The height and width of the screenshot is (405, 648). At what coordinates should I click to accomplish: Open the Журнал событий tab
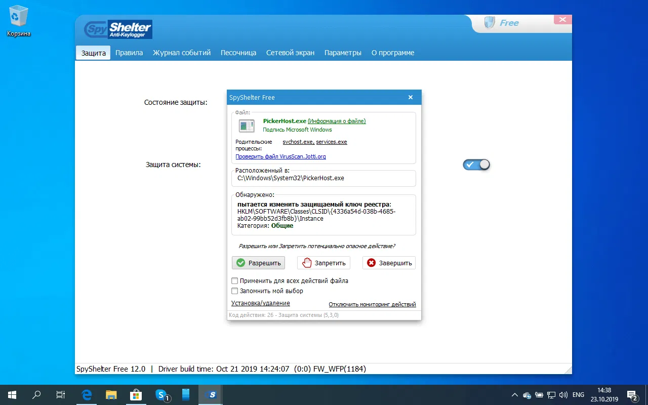pos(182,53)
